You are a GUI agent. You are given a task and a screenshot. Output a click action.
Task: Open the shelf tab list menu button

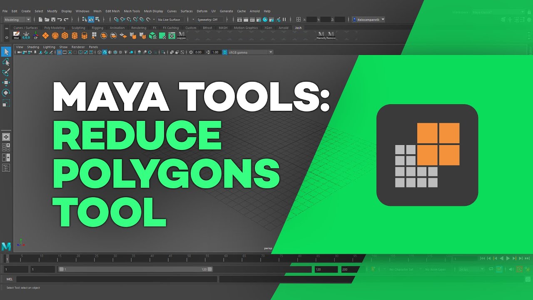coord(7,28)
